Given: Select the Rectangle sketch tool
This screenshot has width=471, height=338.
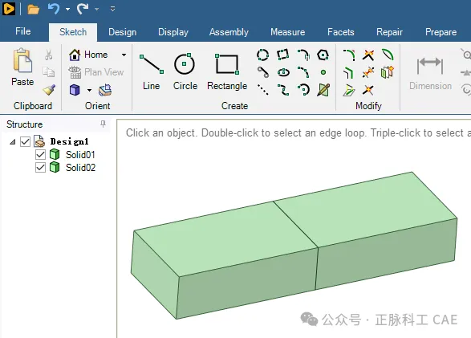Looking at the screenshot, I should pyautogui.click(x=227, y=71).
